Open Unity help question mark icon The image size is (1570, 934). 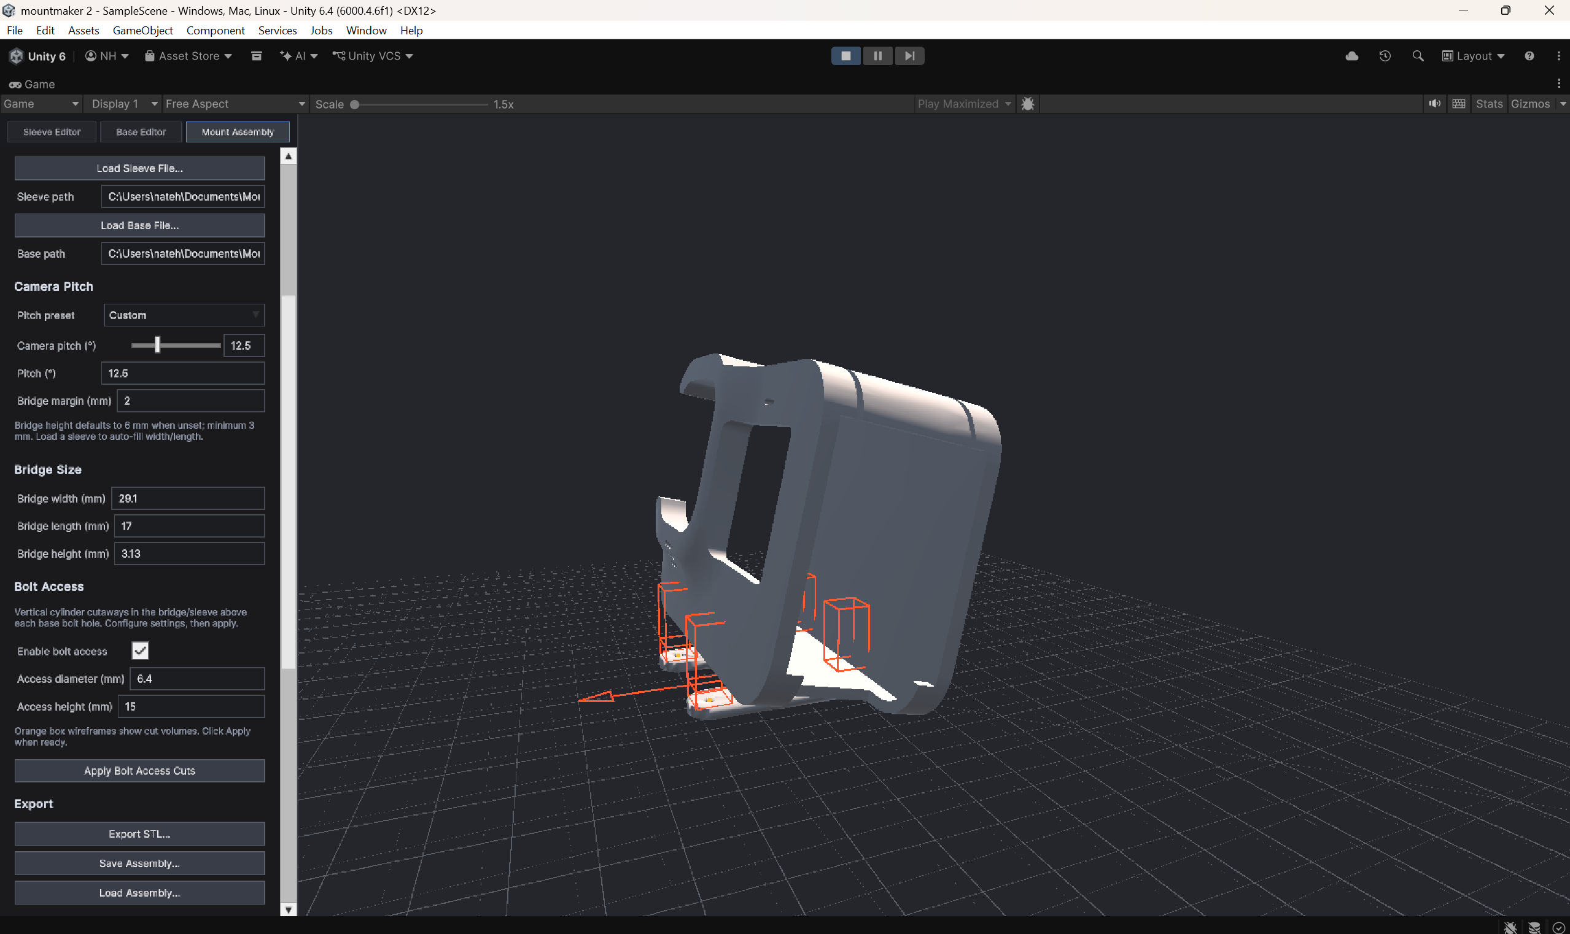pyautogui.click(x=1529, y=56)
